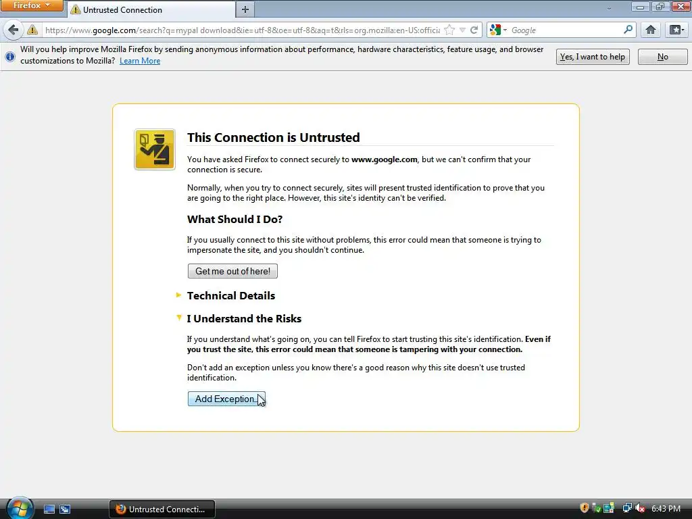Image resolution: width=692 pixels, height=519 pixels.
Task: Click the 6:43 PM system clock
Action: click(666, 509)
